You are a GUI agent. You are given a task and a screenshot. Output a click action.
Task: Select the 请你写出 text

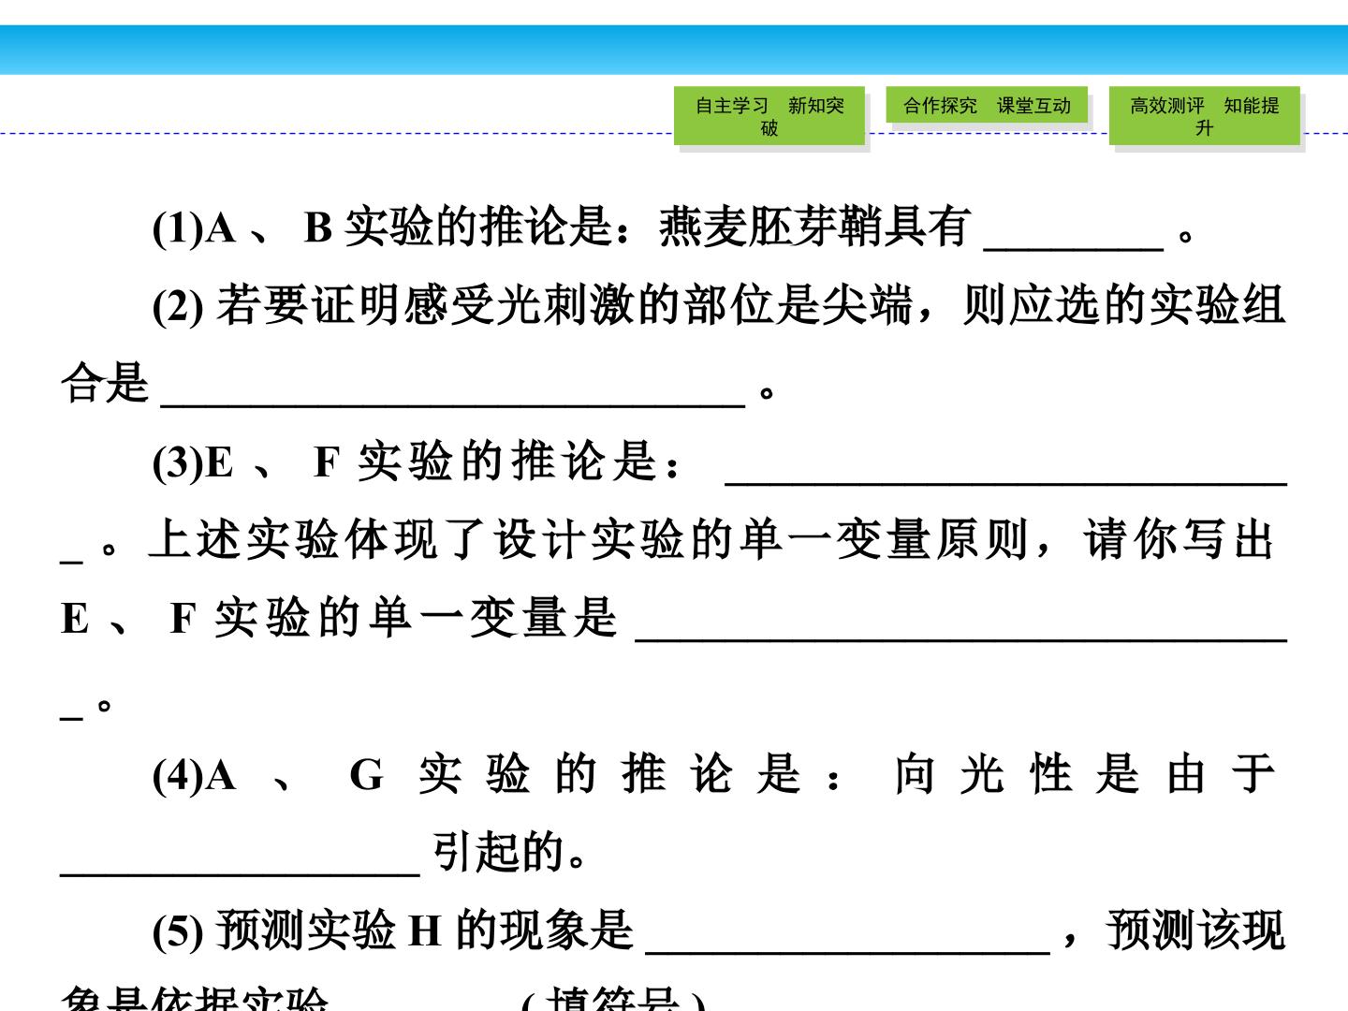click(x=1180, y=540)
